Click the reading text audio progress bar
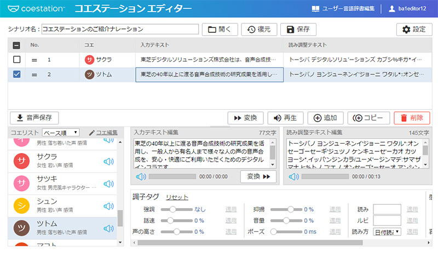Viewport: 438px width, 254px height. coord(325,176)
